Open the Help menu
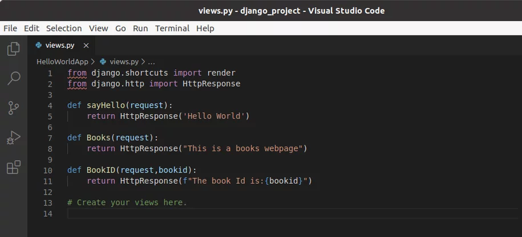 point(205,28)
